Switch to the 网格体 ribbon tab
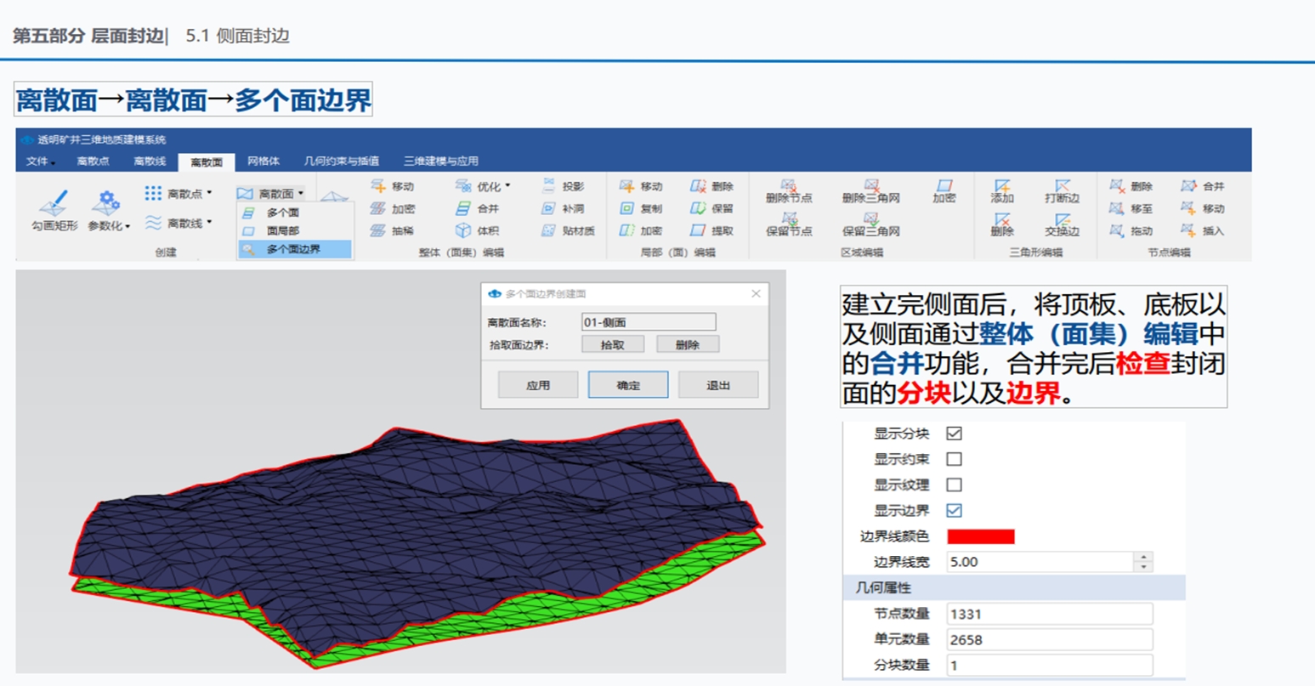 click(x=263, y=161)
